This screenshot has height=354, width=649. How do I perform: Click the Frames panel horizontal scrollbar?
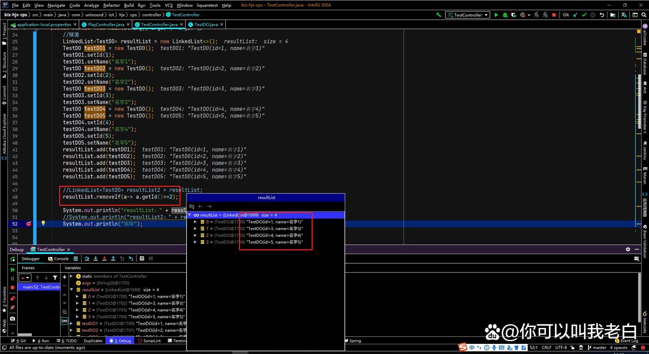(25, 335)
